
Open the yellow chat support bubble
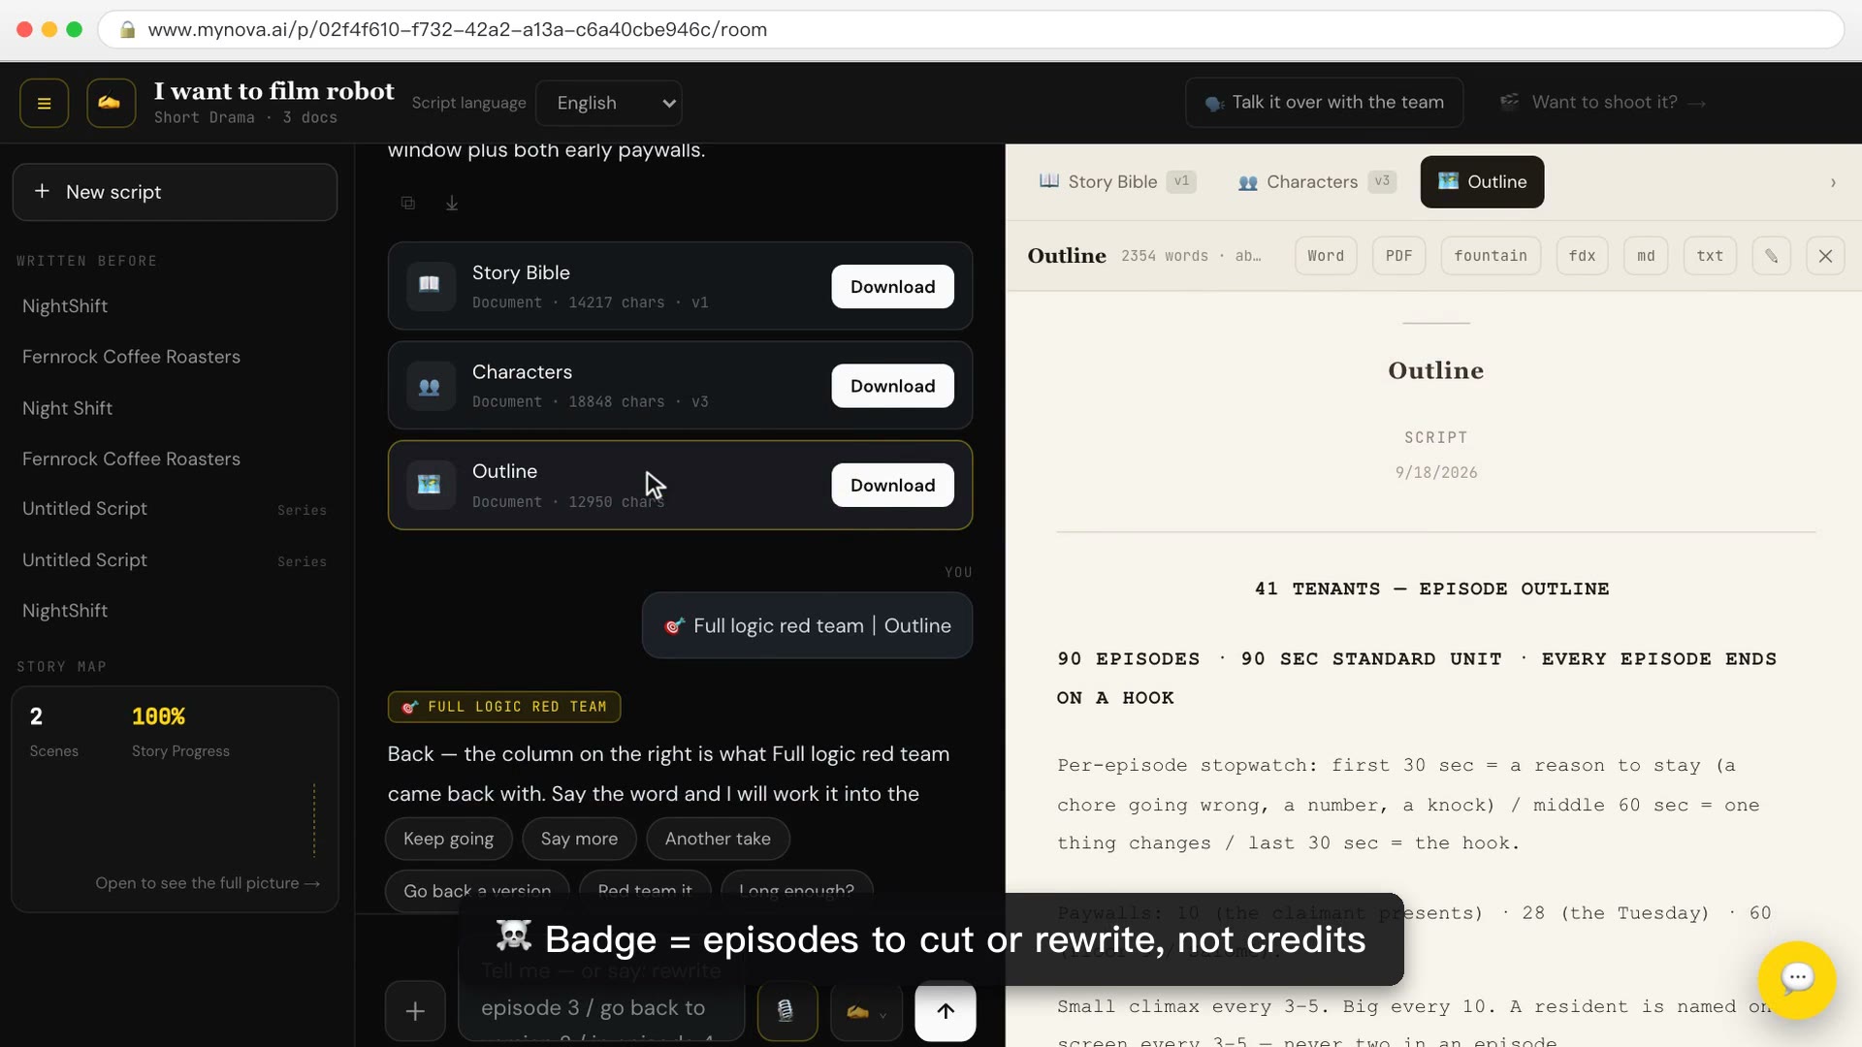click(1797, 979)
